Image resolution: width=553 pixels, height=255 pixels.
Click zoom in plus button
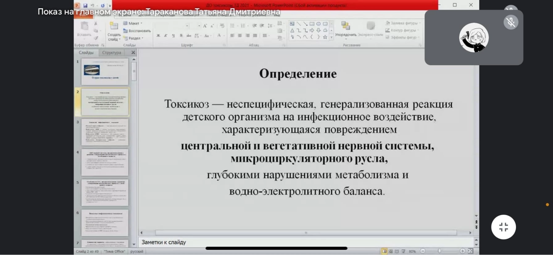[x=462, y=251]
